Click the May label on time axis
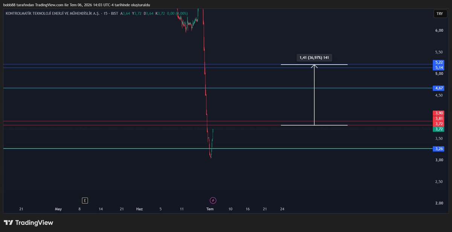452x232 pixels. 58,209
